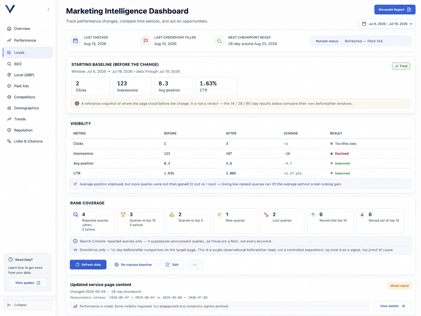Image resolution: width=421 pixels, height=316 pixels.
Task: Open the three-dots more options menu
Action: pyautogui.click(x=195, y=264)
